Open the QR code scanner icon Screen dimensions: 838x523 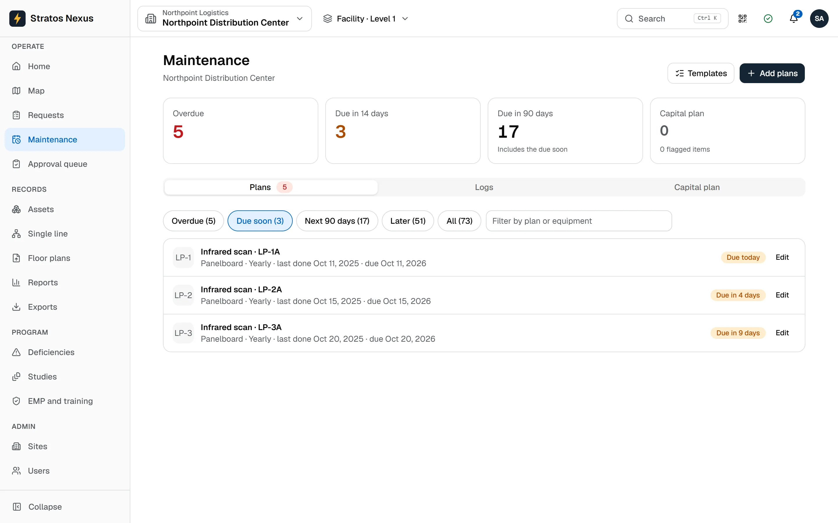[x=743, y=18]
